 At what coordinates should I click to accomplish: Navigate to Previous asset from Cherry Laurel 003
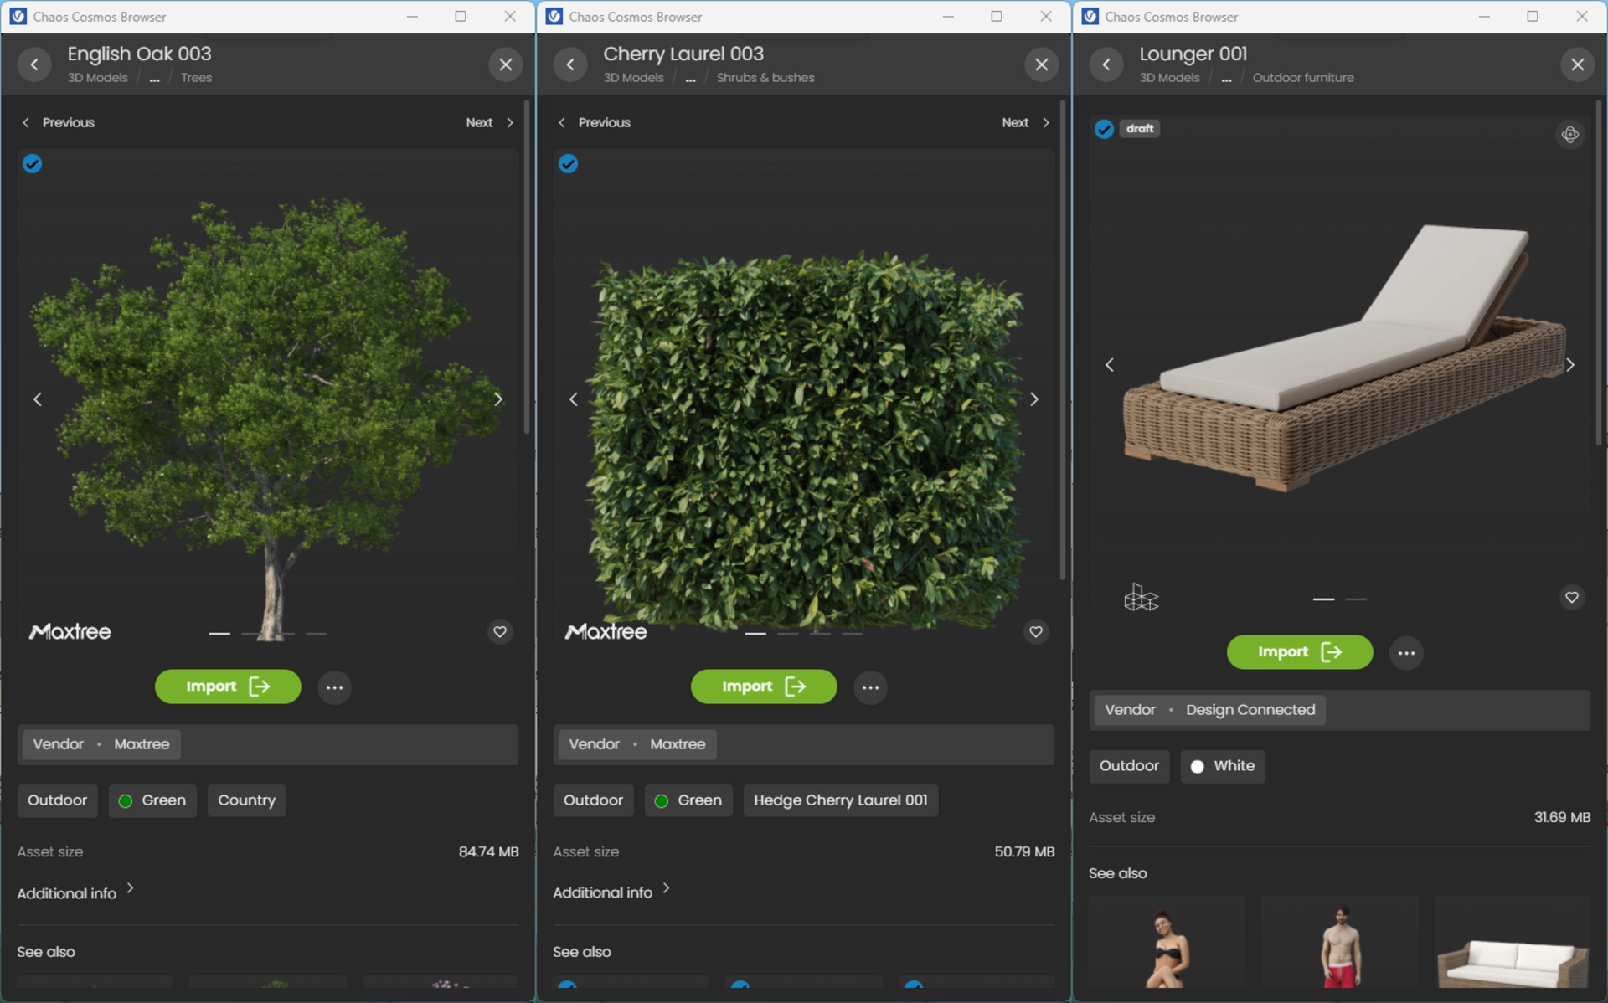click(x=595, y=122)
